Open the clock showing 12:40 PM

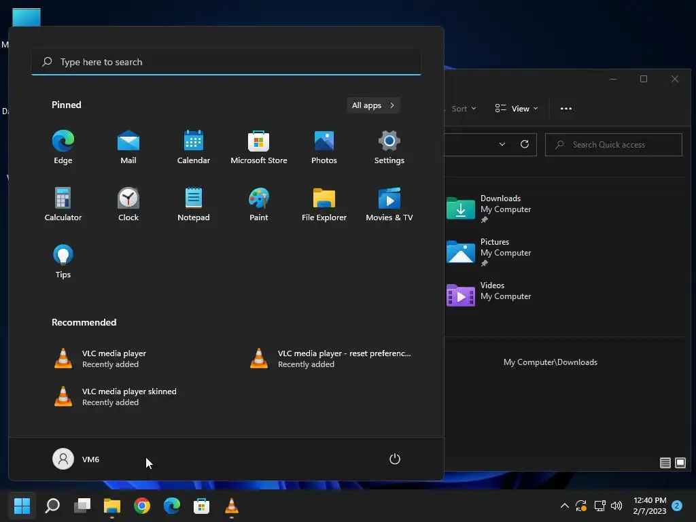(650, 506)
